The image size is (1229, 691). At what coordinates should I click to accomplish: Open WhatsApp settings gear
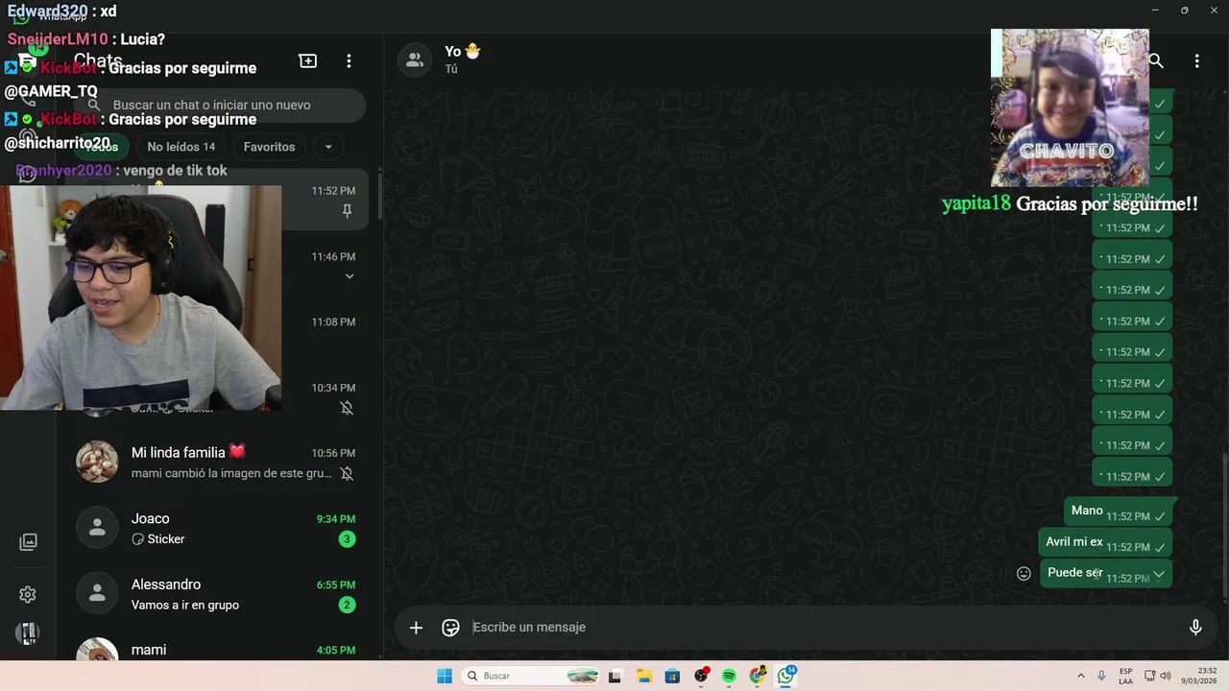28,595
